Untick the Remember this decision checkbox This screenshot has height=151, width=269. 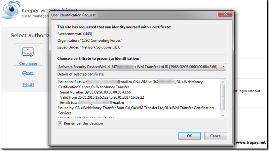point(60,123)
